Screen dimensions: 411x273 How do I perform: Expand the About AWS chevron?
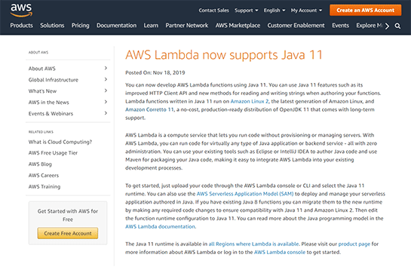point(106,68)
